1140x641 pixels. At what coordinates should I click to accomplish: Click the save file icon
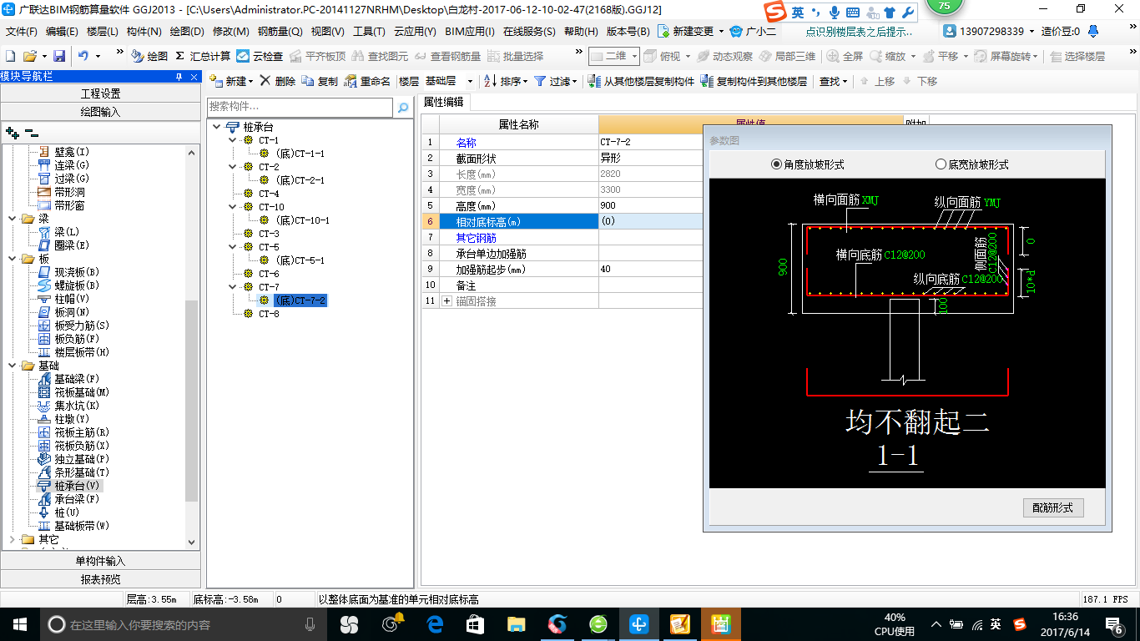[x=59, y=56]
